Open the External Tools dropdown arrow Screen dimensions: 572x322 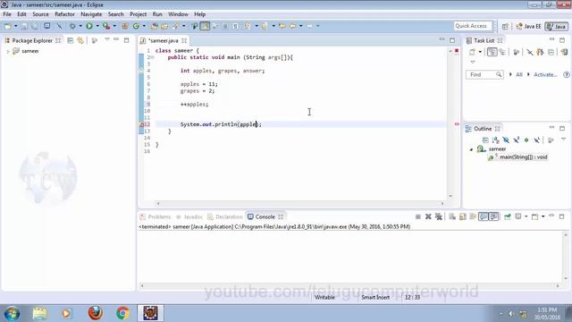click(x=114, y=26)
